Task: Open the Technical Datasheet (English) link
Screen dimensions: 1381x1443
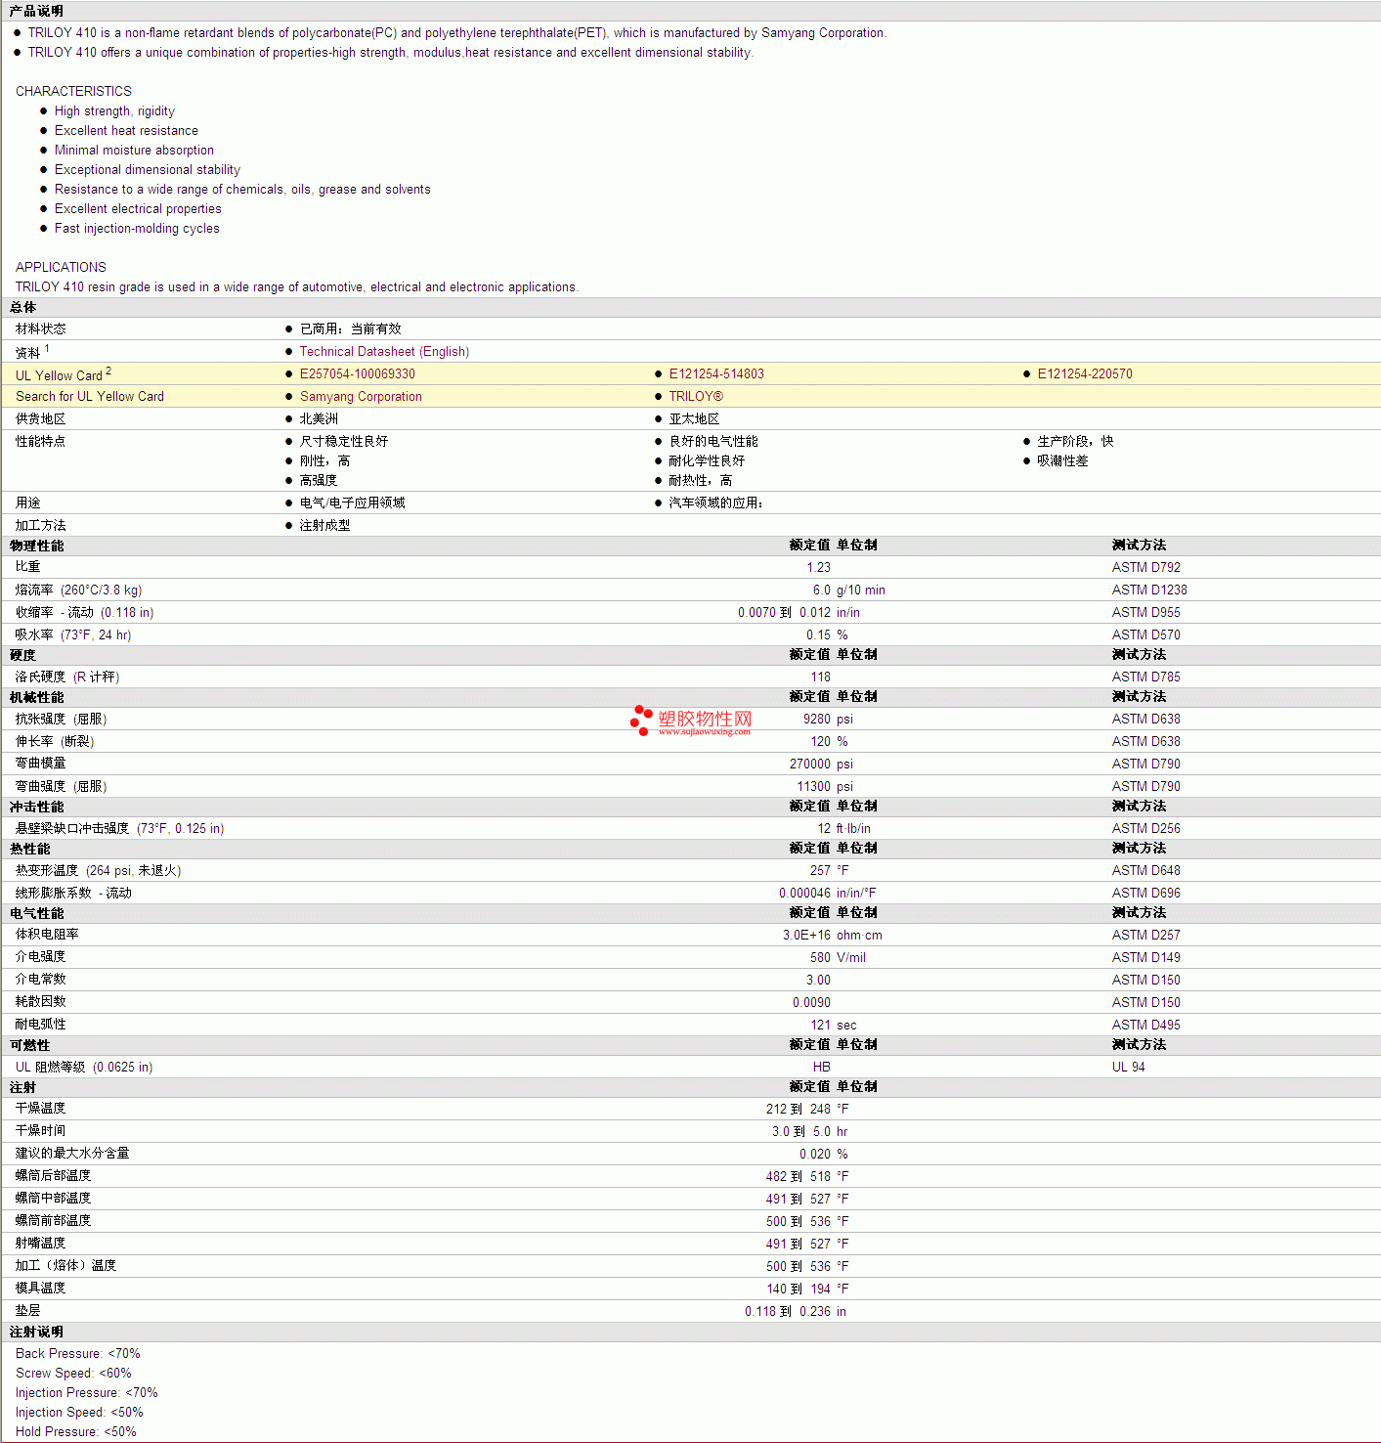Action: pos(384,352)
